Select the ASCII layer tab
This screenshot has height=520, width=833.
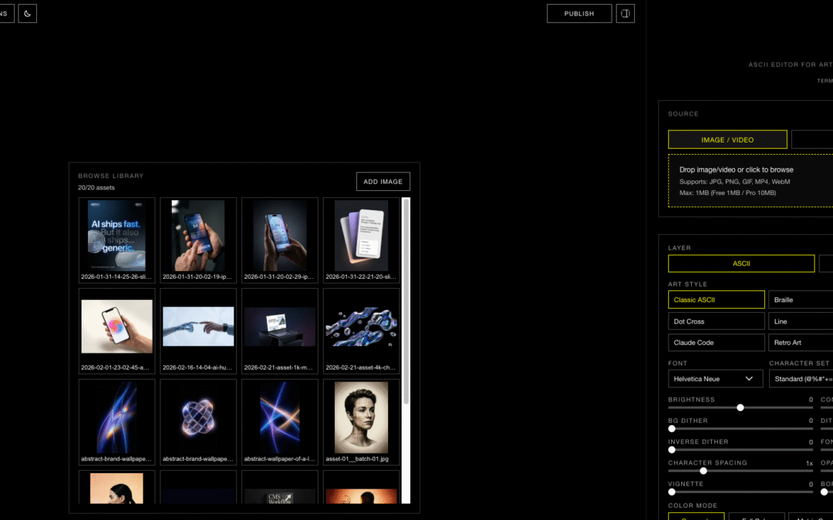(x=741, y=263)
